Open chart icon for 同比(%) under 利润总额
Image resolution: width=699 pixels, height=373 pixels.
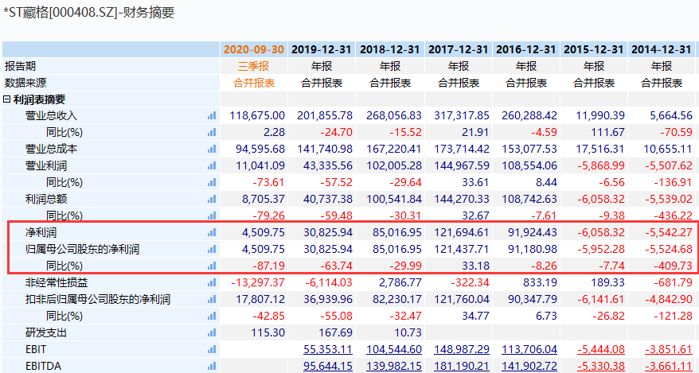click(x=212, y=216)
